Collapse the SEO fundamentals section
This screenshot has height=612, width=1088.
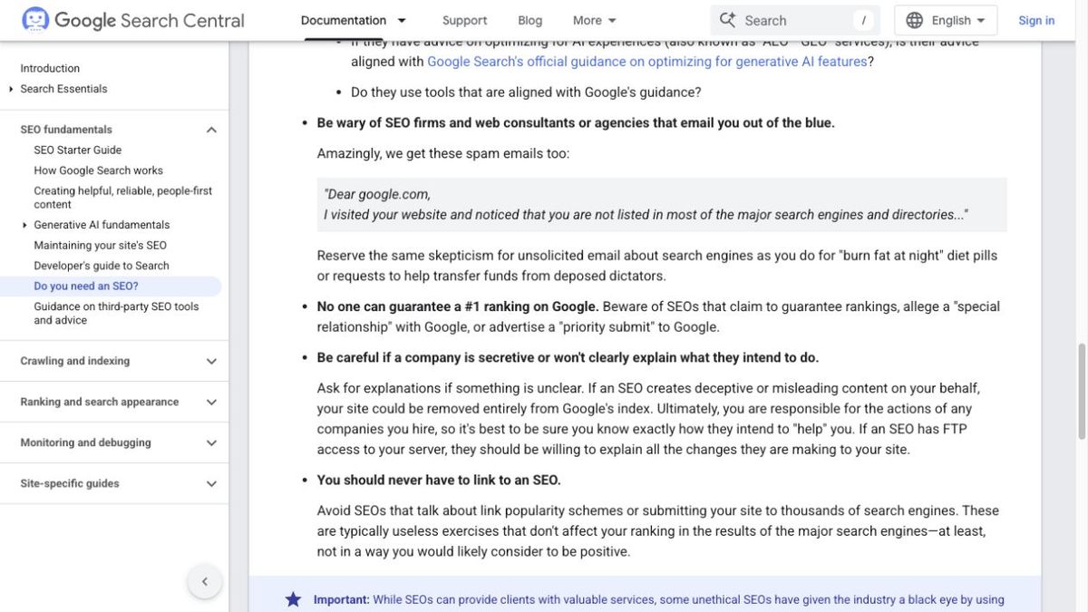pos(211,130)
